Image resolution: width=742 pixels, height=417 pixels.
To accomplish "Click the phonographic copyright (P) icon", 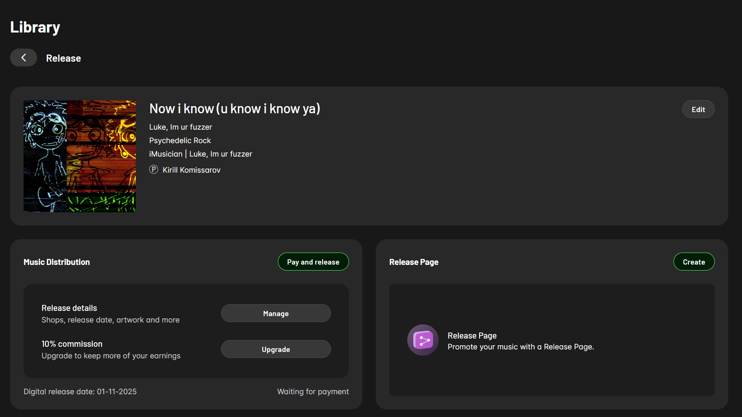I will point(154,170).
